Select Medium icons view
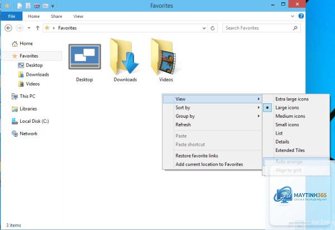The width and height of the screenshot is (335, 230). click(x=296, y=116)
